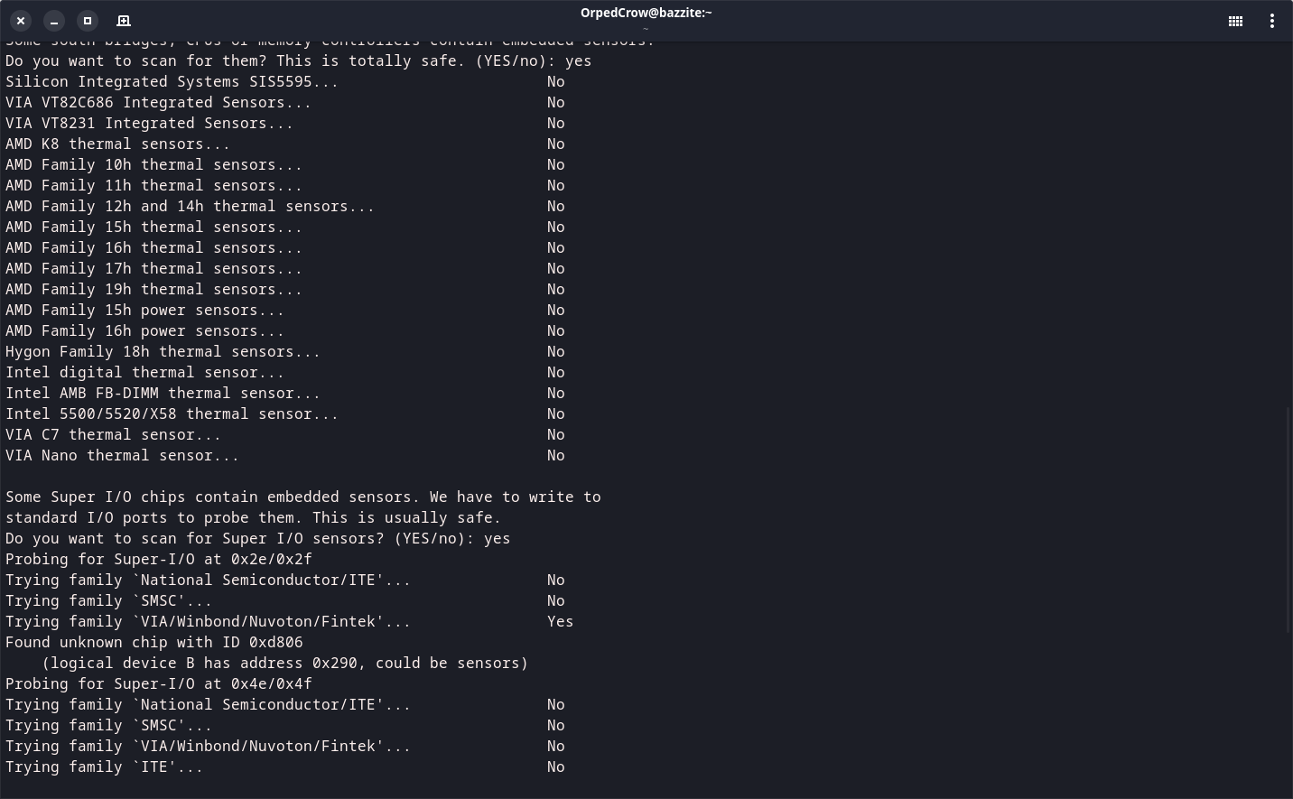This screenshot has height=799, width=1293.
Task: Click the Silicon Integrated Systems SIS5595 line
Action: [172, 81]
